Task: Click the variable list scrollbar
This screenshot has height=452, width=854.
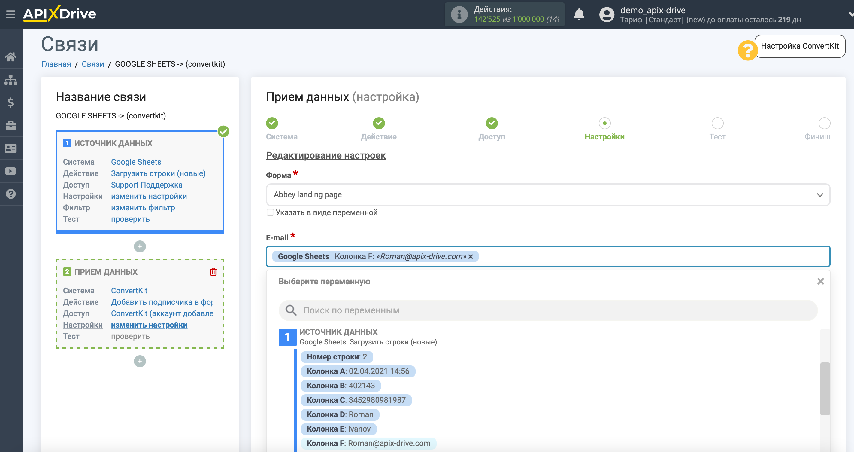Action: [825, 389]
